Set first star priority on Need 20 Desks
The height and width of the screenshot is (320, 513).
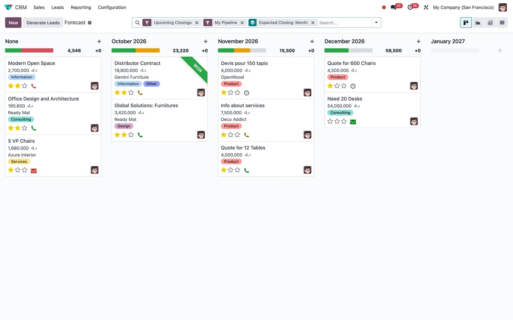(x=330, y=121)
